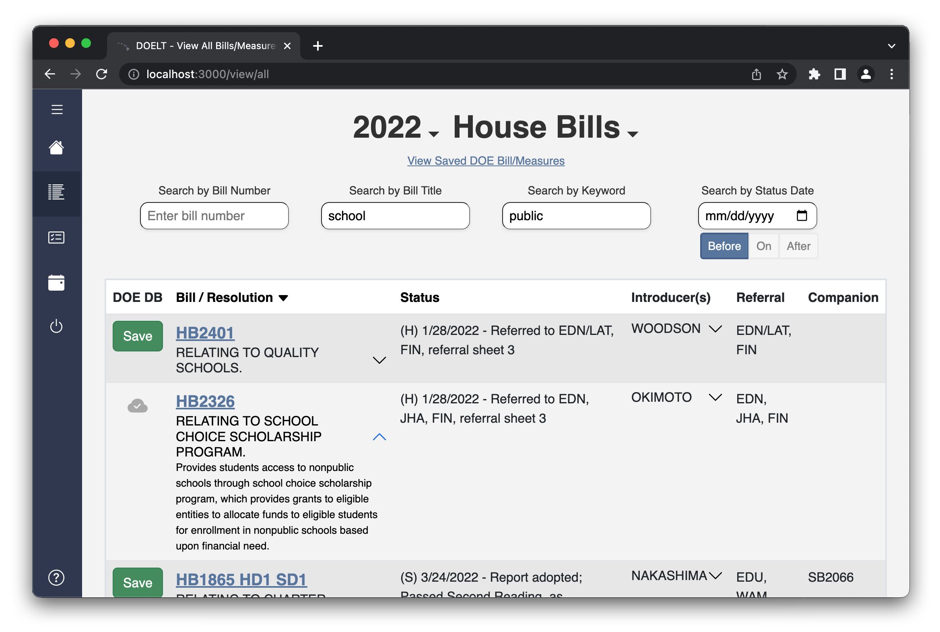Toggle browser side panel icon
Screen dimensions: 940x632
pos(840,74)
